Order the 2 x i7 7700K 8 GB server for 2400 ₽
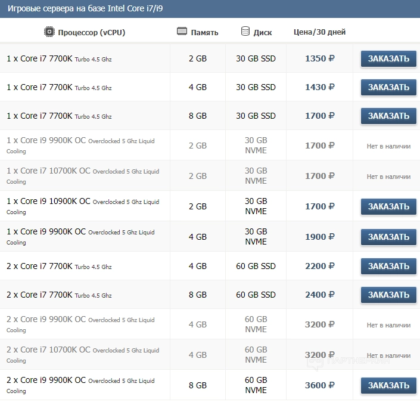420x402 pixels. pos(388,295)
